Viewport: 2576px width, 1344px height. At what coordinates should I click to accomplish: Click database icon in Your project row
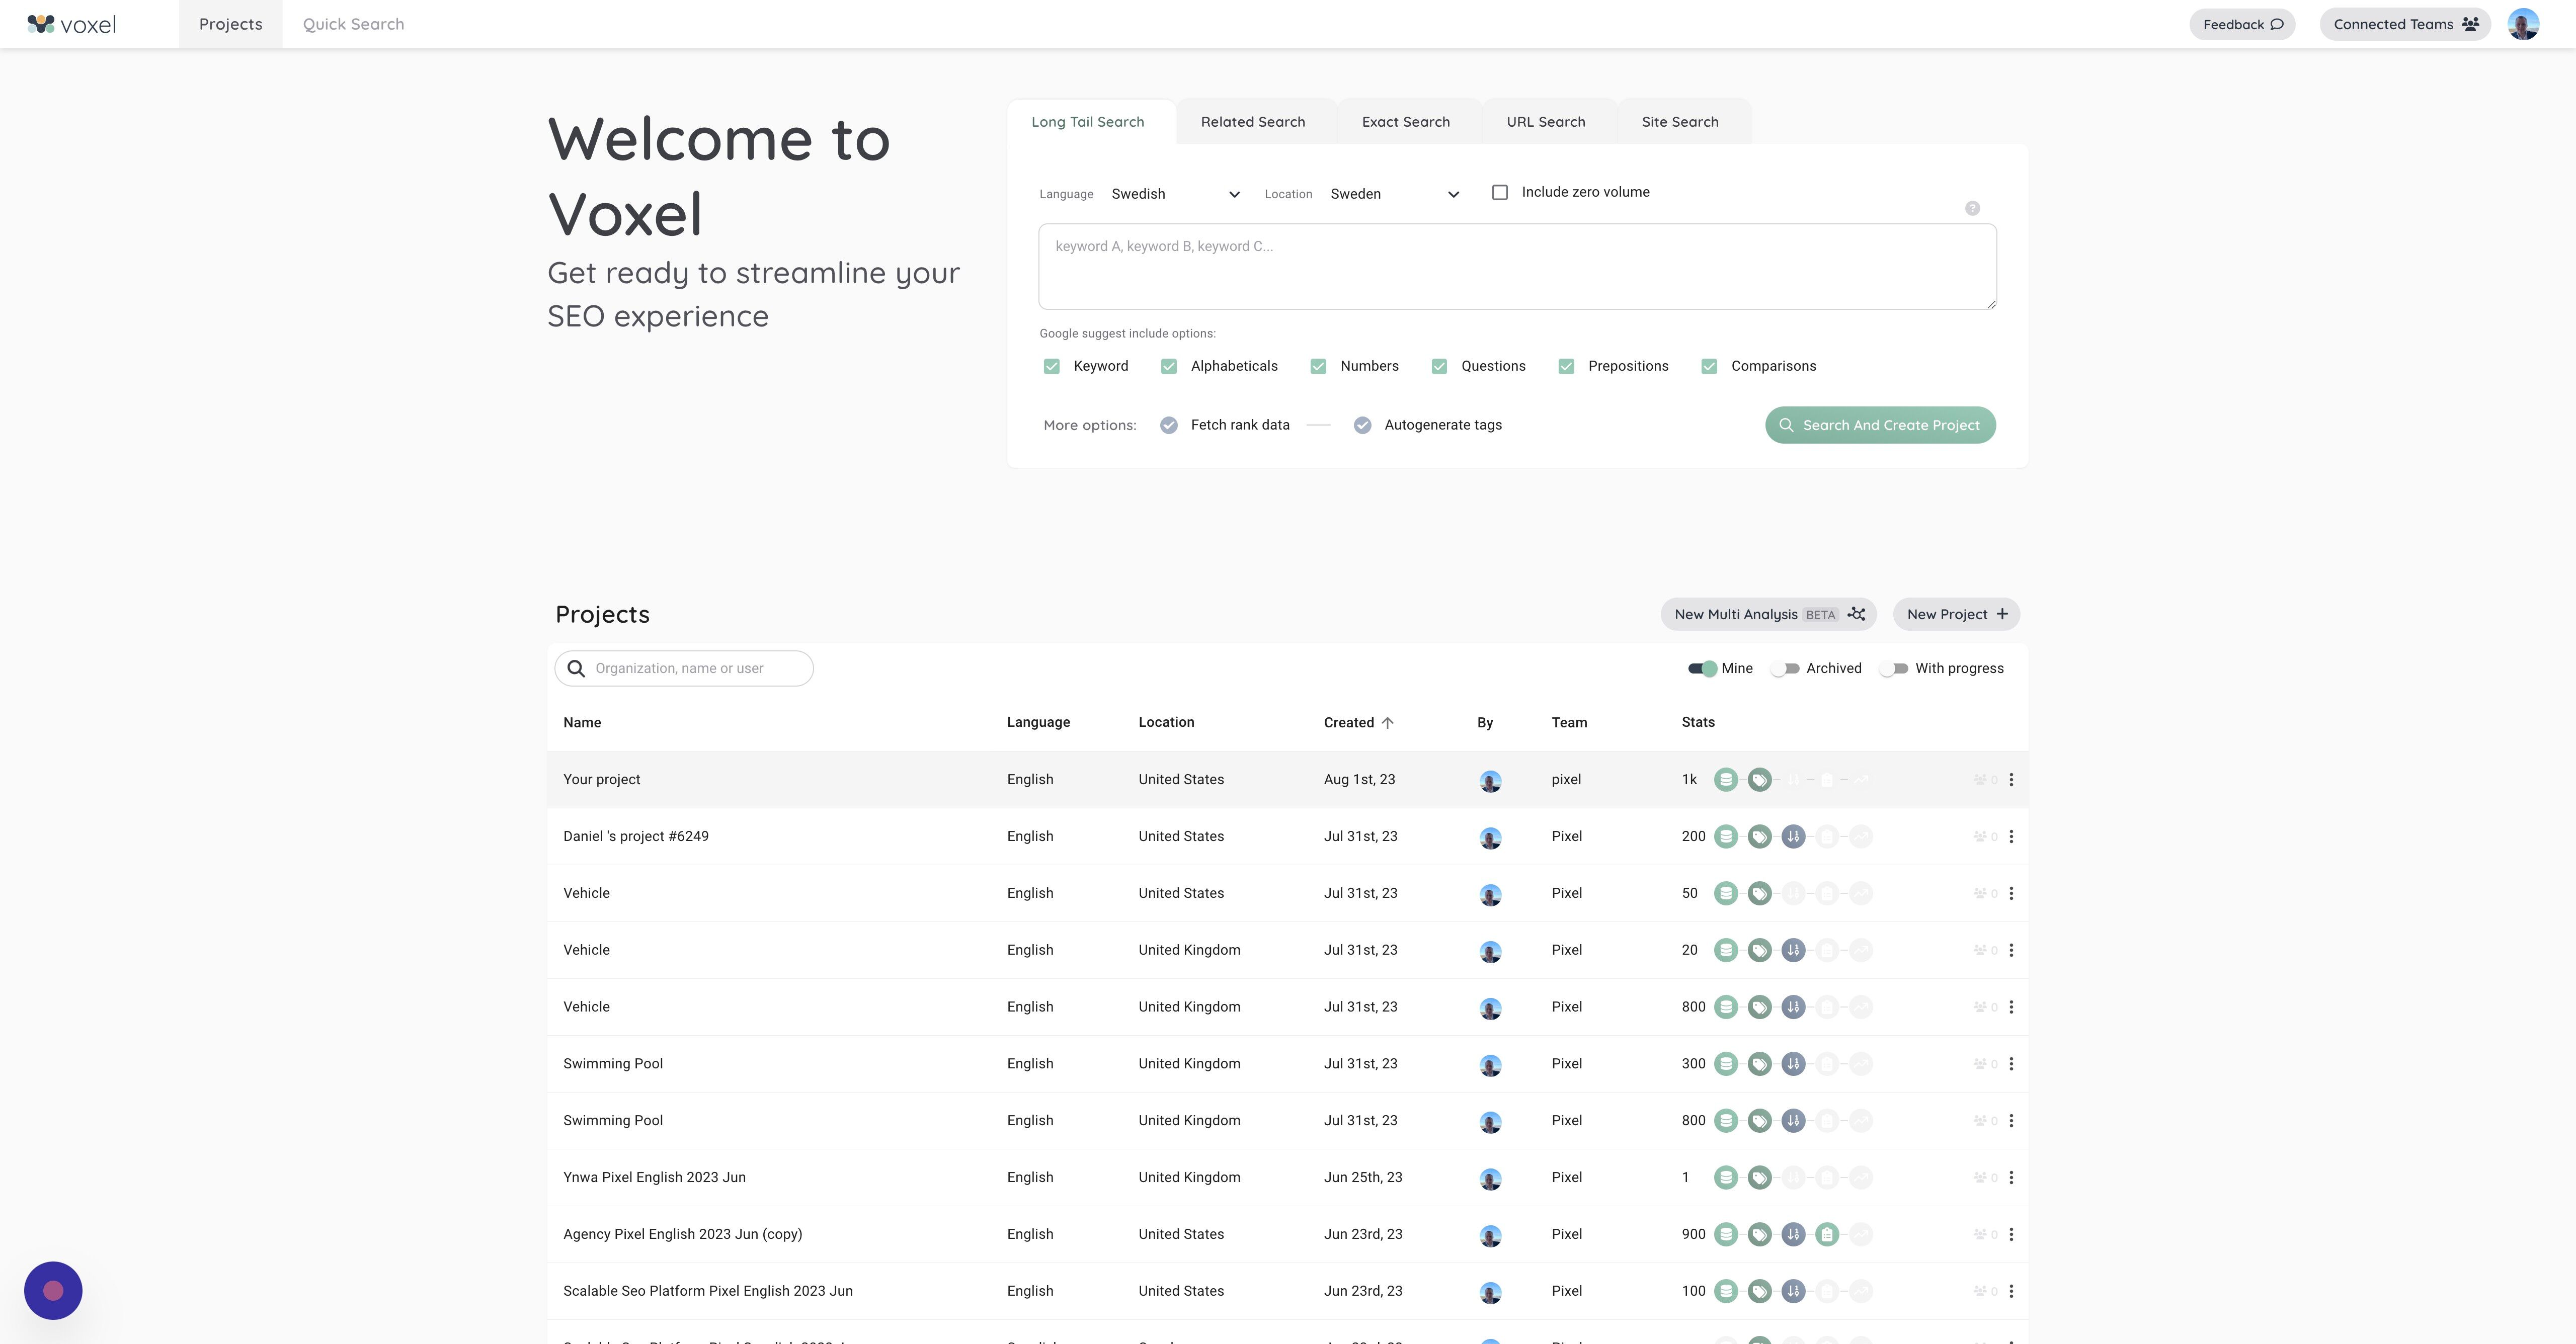coord(1725,779)
